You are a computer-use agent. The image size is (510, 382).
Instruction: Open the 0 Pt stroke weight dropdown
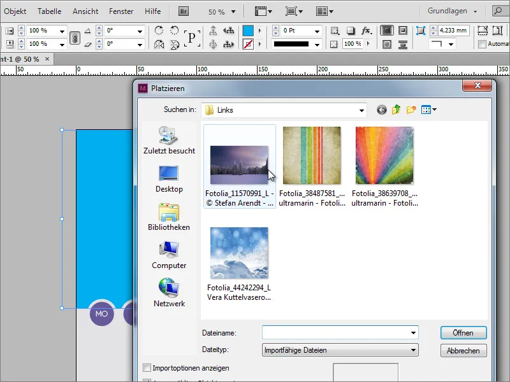tap(317, 31)
